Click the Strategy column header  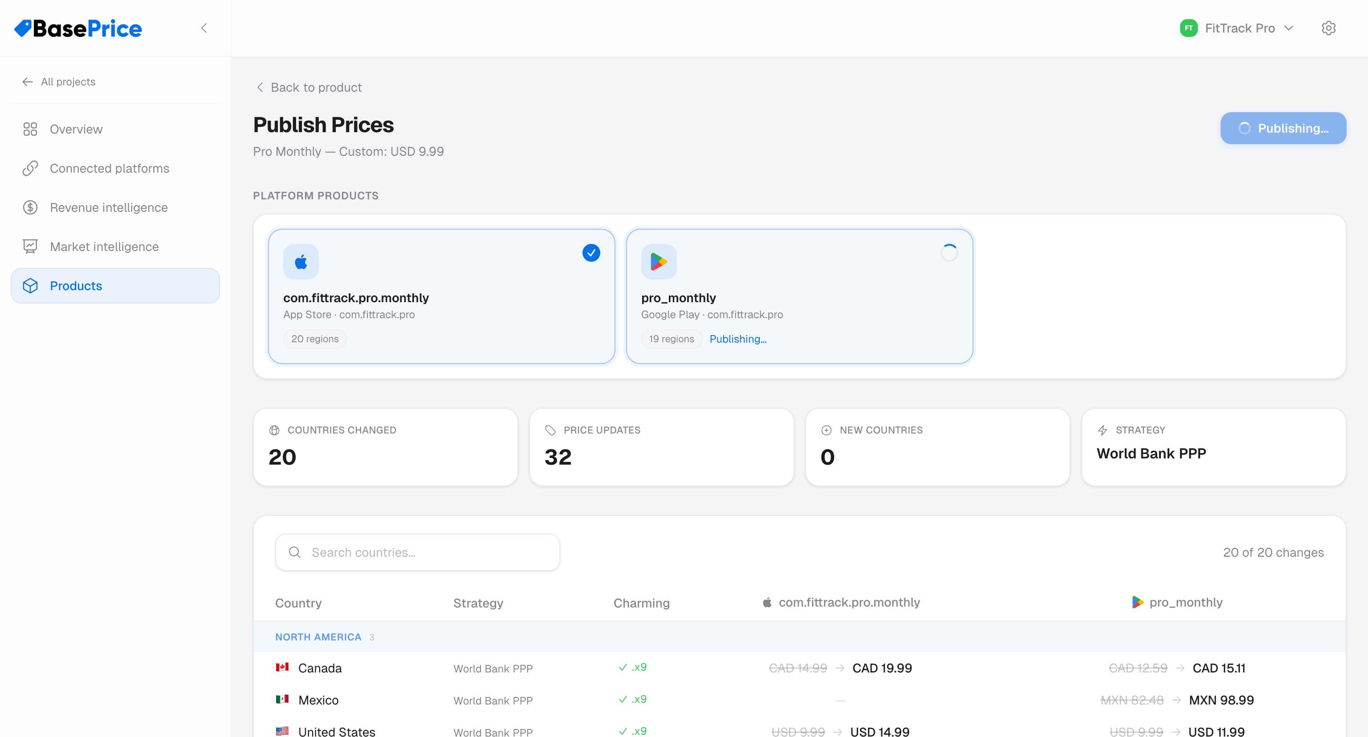[x=478, y=603]
